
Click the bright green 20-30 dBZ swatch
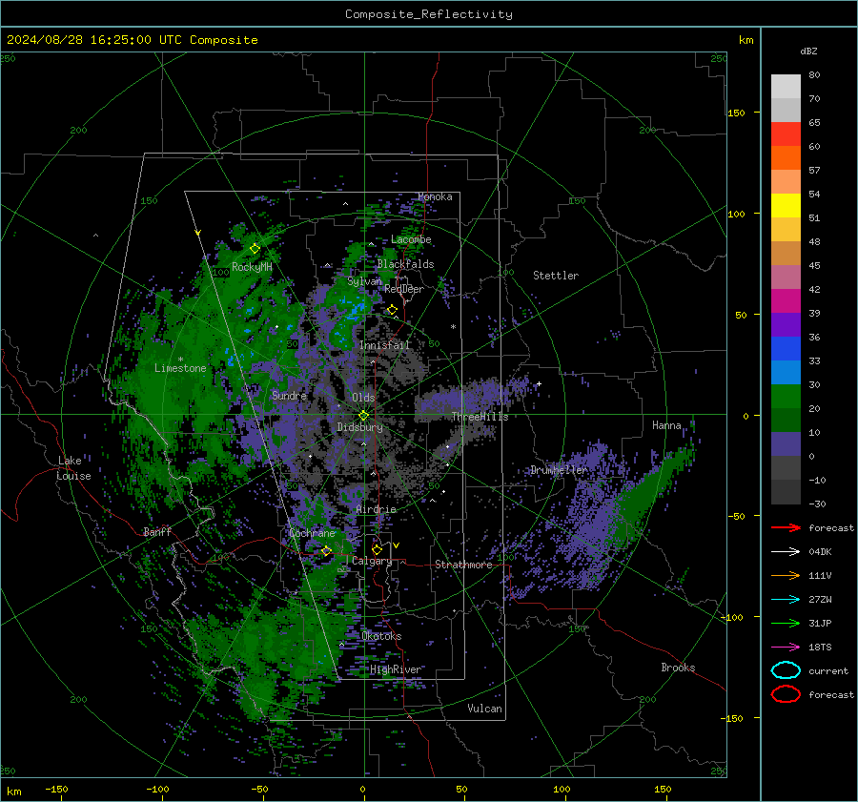[786, 396]
